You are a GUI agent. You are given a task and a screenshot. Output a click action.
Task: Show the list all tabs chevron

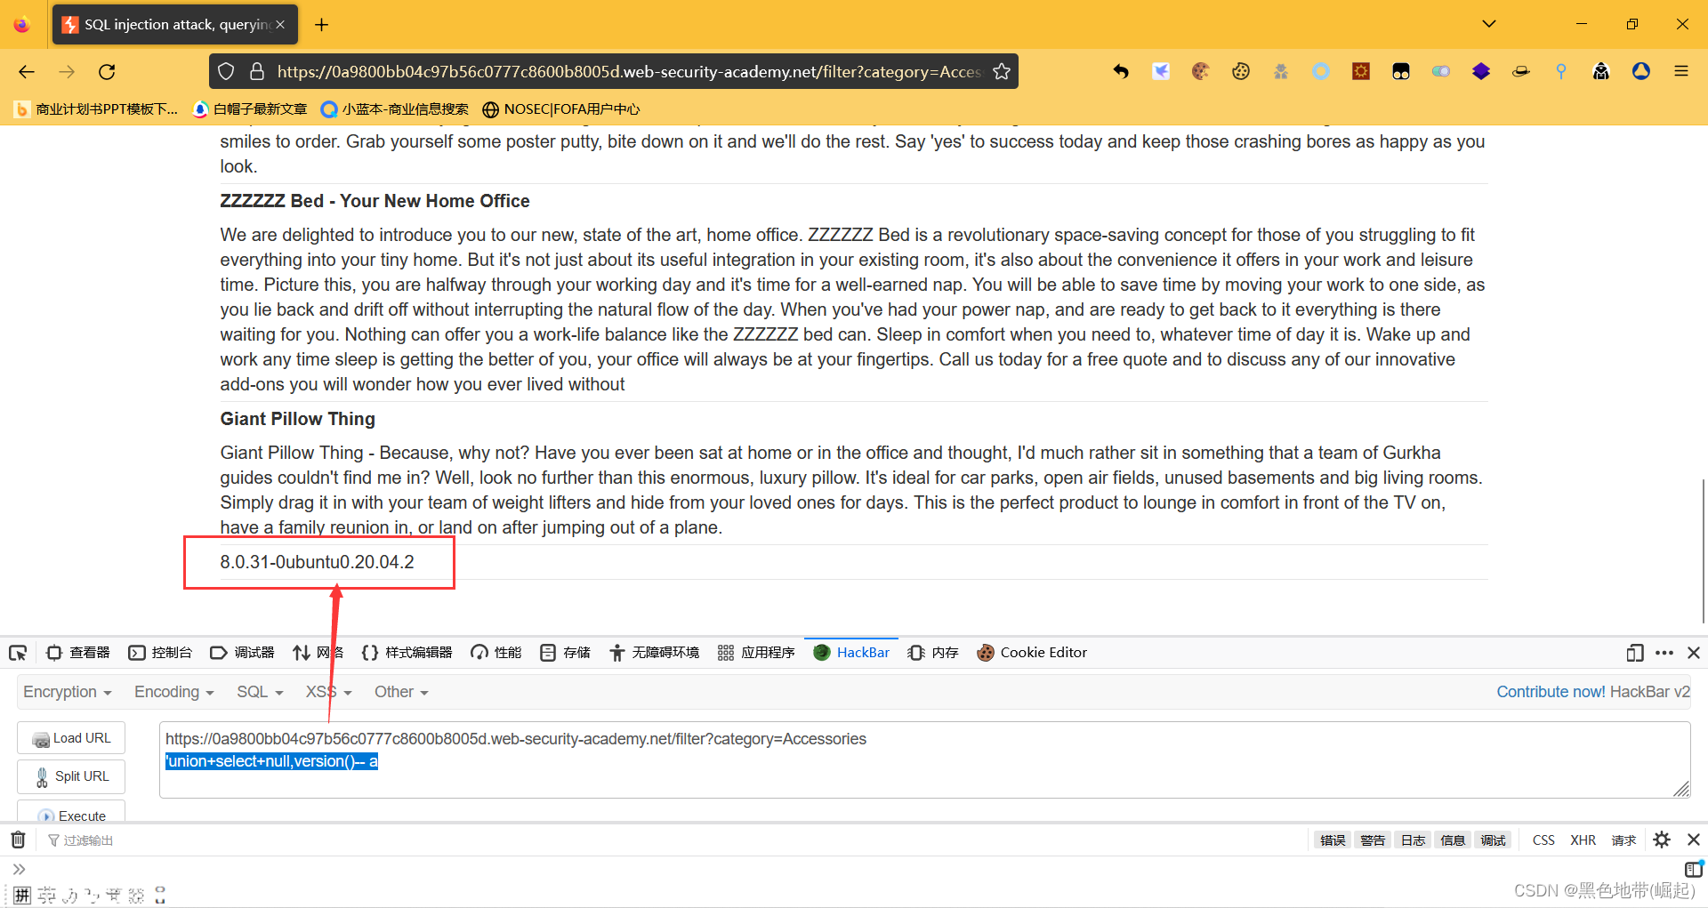pos(1489,24)
